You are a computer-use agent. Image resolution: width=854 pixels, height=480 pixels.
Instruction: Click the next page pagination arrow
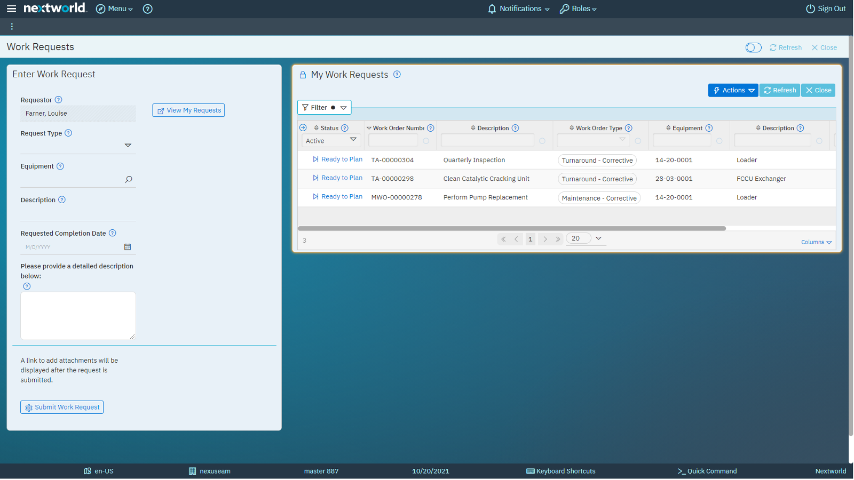pos(545,239)
